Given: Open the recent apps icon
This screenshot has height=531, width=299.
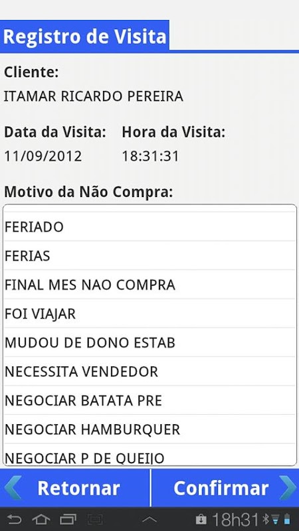Looking at the screenshot, I should pos(68,519).
